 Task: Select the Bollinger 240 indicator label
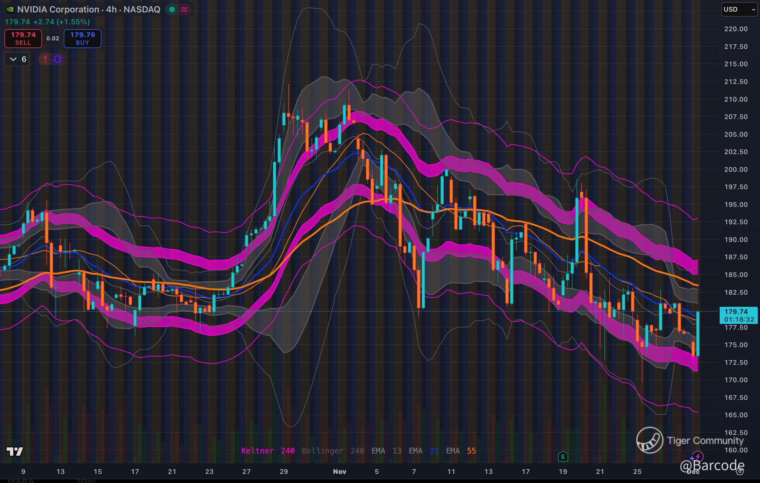click(x=333, y=451)
